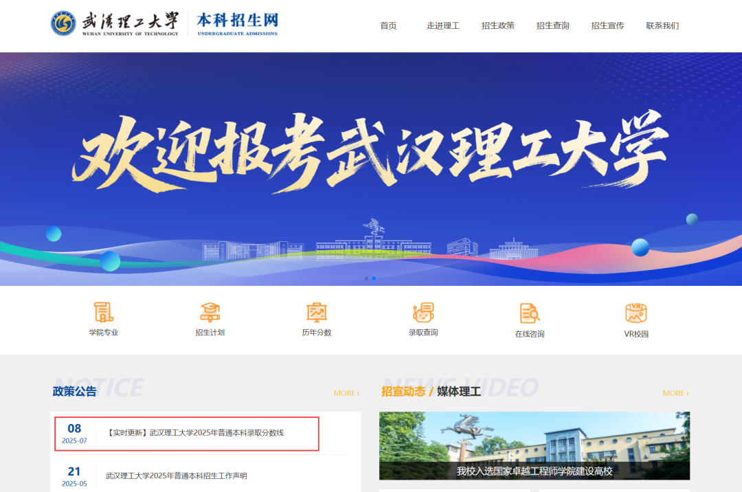Open the 联系我们 navigation item
742x492 pixels.
coord(662,25)
